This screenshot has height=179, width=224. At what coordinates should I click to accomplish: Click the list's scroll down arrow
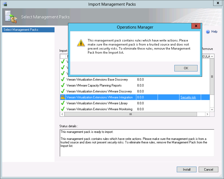point(212,110)
